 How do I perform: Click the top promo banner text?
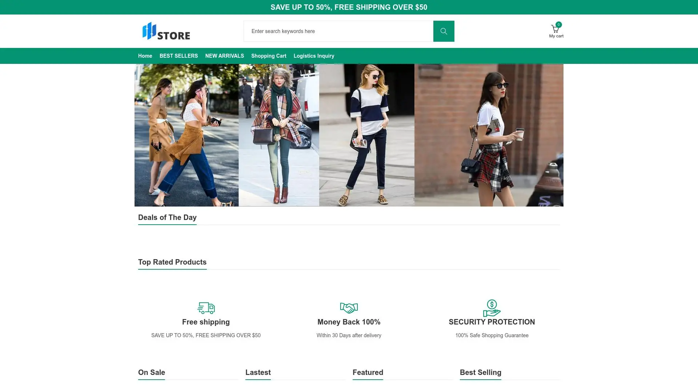(x=349, y=7)
